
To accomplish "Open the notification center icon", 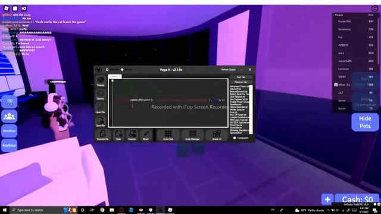I will point(375,210).
